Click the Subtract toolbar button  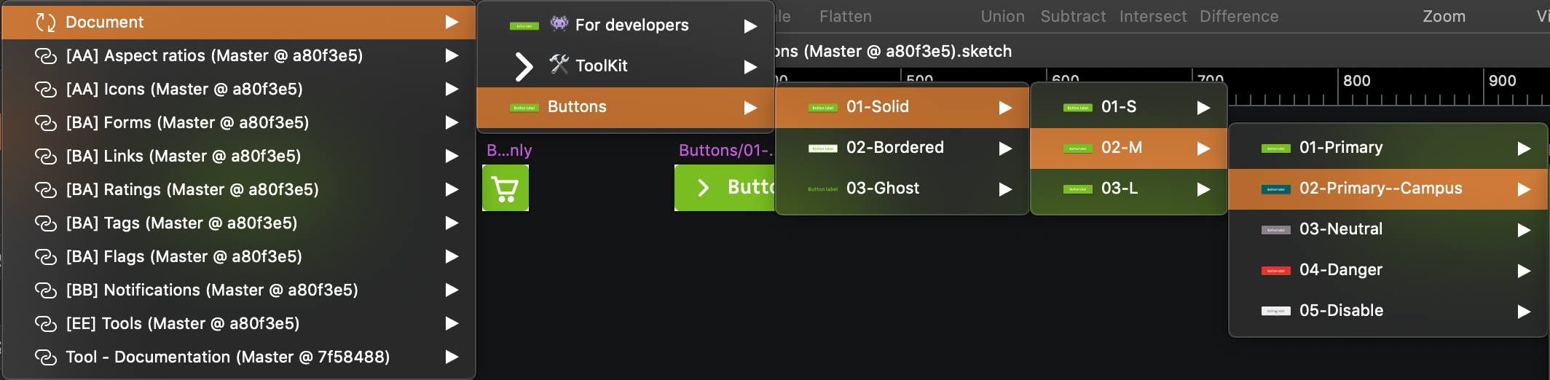pyautogui.click(x=1073, y=16)
